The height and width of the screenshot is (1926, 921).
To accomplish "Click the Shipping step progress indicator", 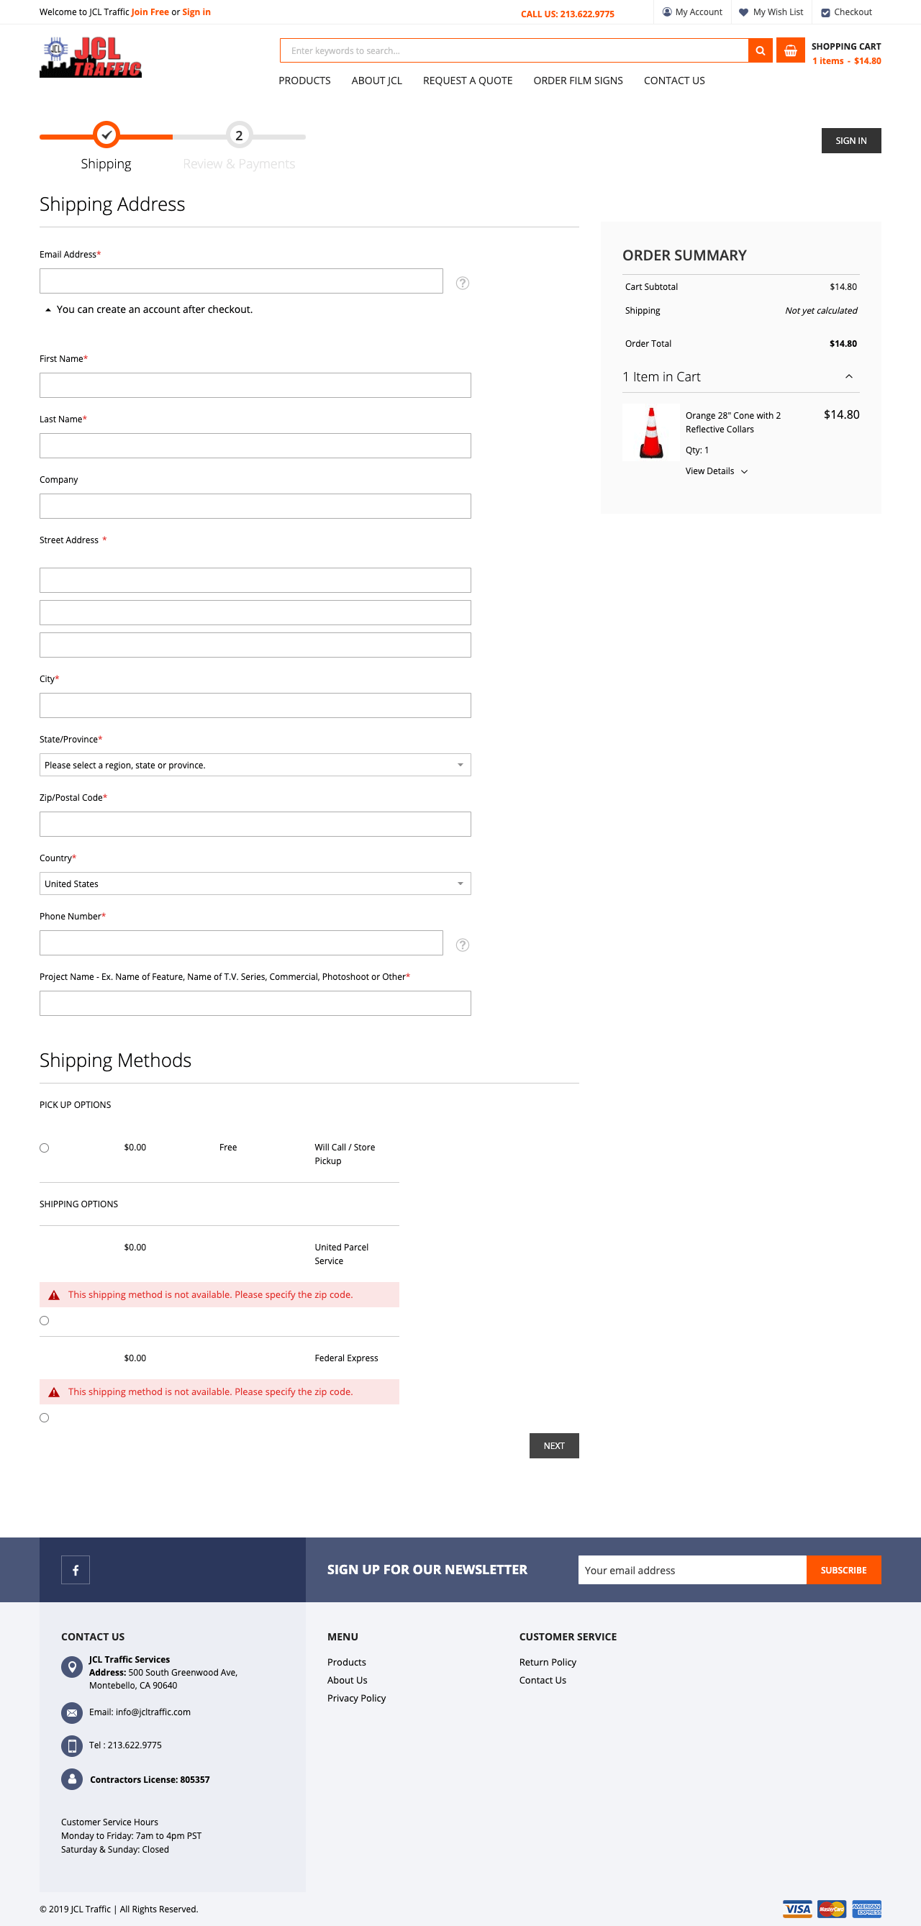I will tap(106, 135).
